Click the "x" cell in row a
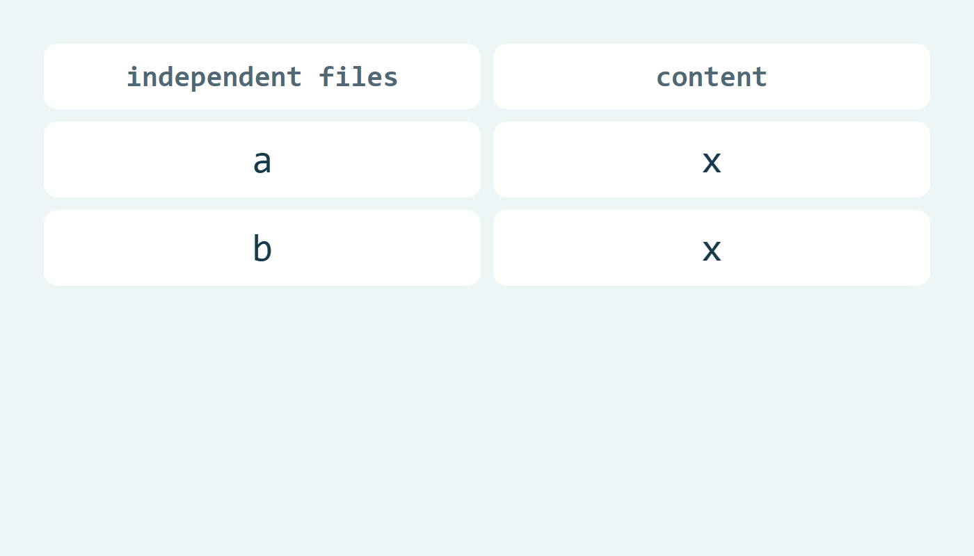Screen dimensions: 974x556 pyautogui.click(x=712, y=160)
